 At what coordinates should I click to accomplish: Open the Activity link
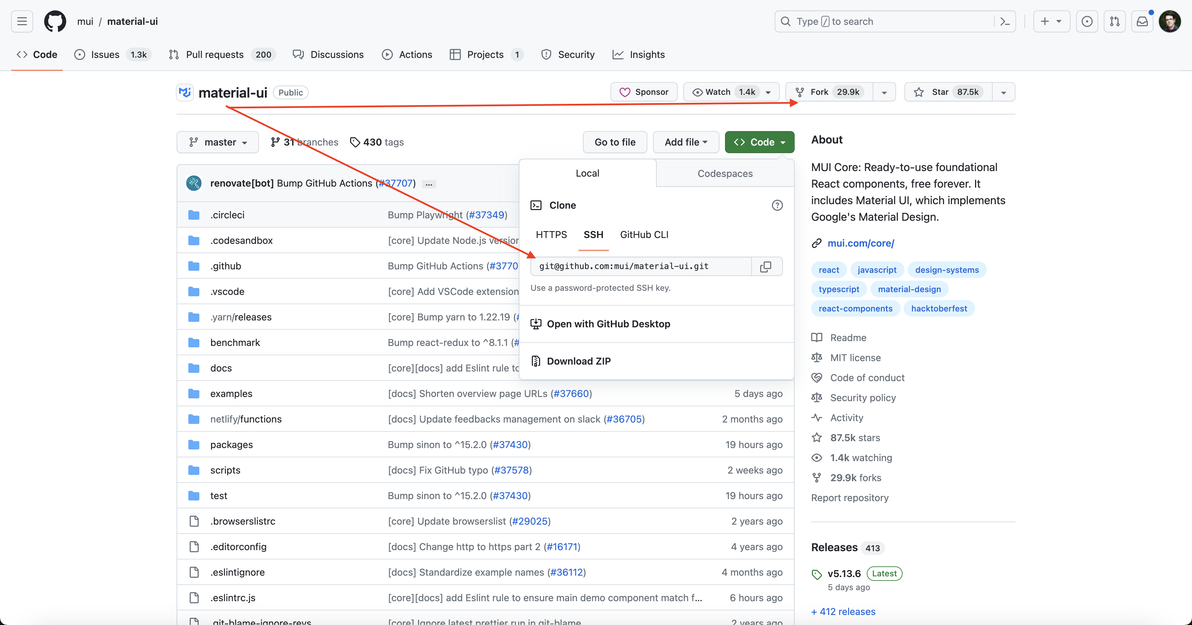tap(847, 417)
